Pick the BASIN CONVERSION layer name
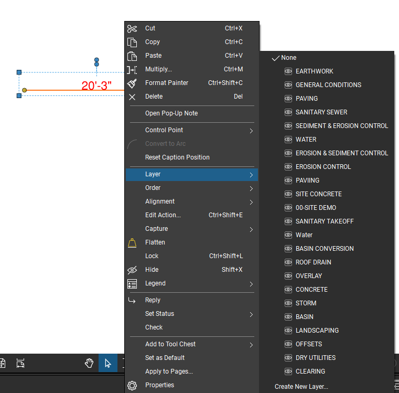 tap(325, 249)
